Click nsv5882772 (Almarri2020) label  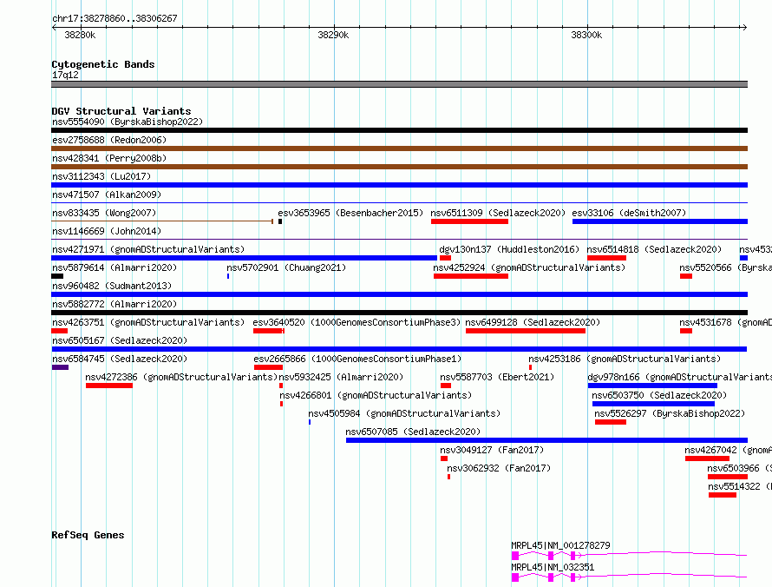pyautogui.click(x=114, y=304)
